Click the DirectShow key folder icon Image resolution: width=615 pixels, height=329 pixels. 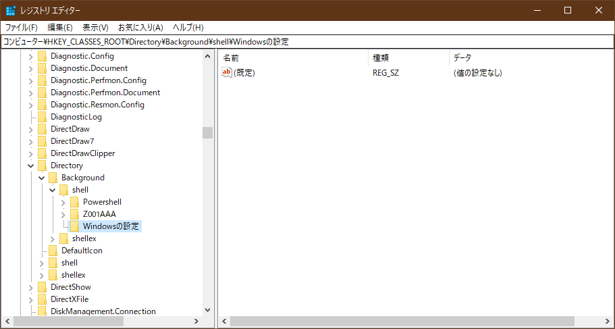point(43,287)
